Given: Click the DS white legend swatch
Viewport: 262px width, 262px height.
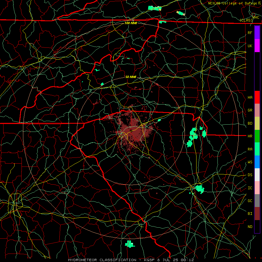Looking at the screenshot, I should click(257, 175).
